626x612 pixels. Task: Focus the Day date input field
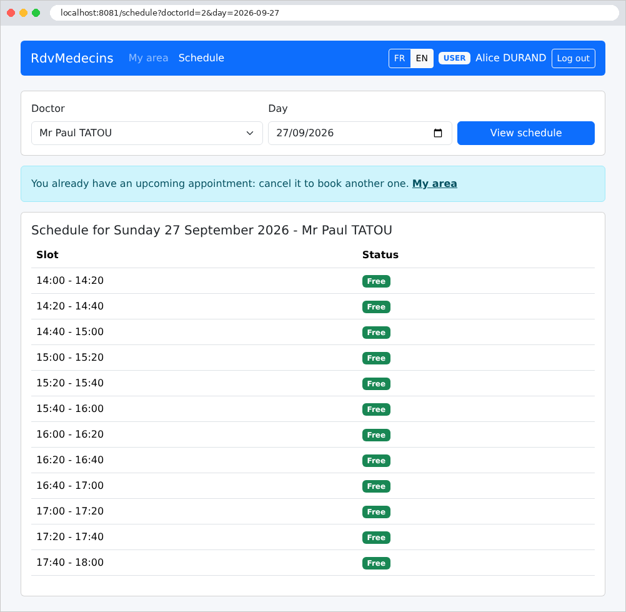tap(360, 133)
